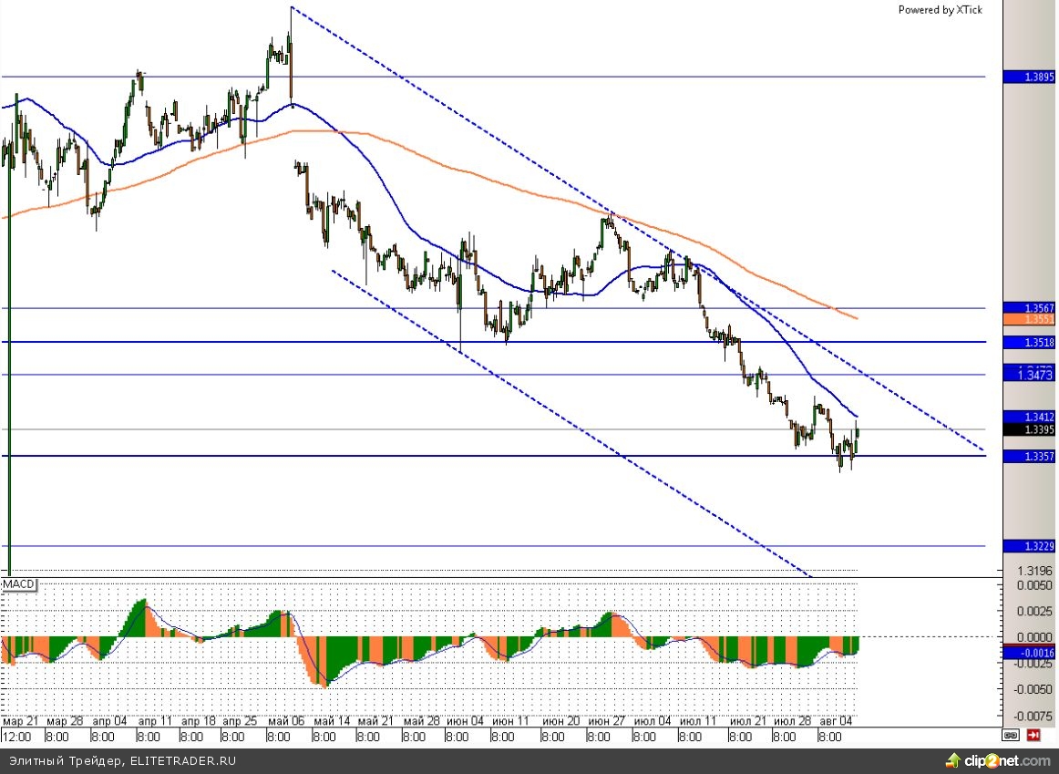Click the red scroll-to-end arrow icon
The width and height of the screenshot is (1059, 774).
click(x=1034, y=735)
